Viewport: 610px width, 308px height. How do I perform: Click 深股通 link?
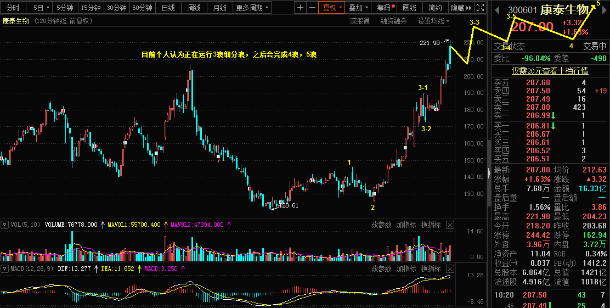click(360, 21)
